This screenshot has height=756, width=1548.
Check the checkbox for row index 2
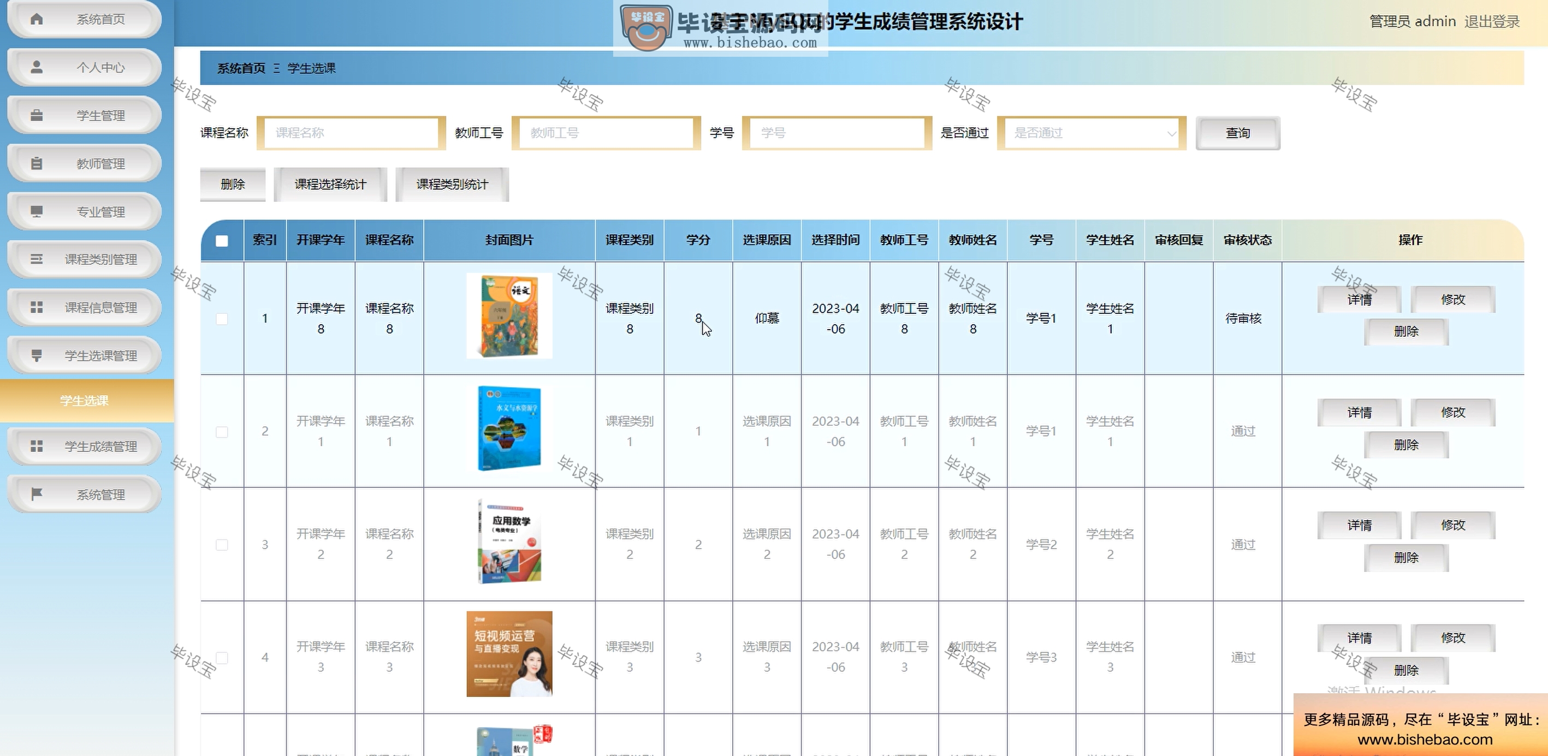222,431
